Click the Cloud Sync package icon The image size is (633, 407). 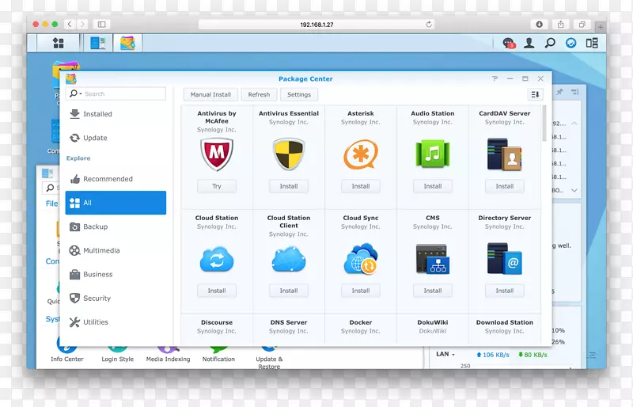360,259
